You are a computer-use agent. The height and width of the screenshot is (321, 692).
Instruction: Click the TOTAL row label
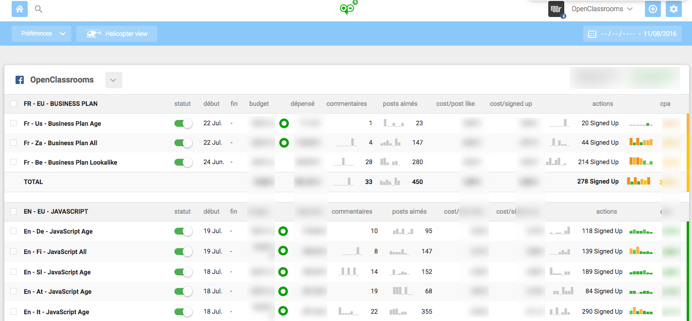34,182
